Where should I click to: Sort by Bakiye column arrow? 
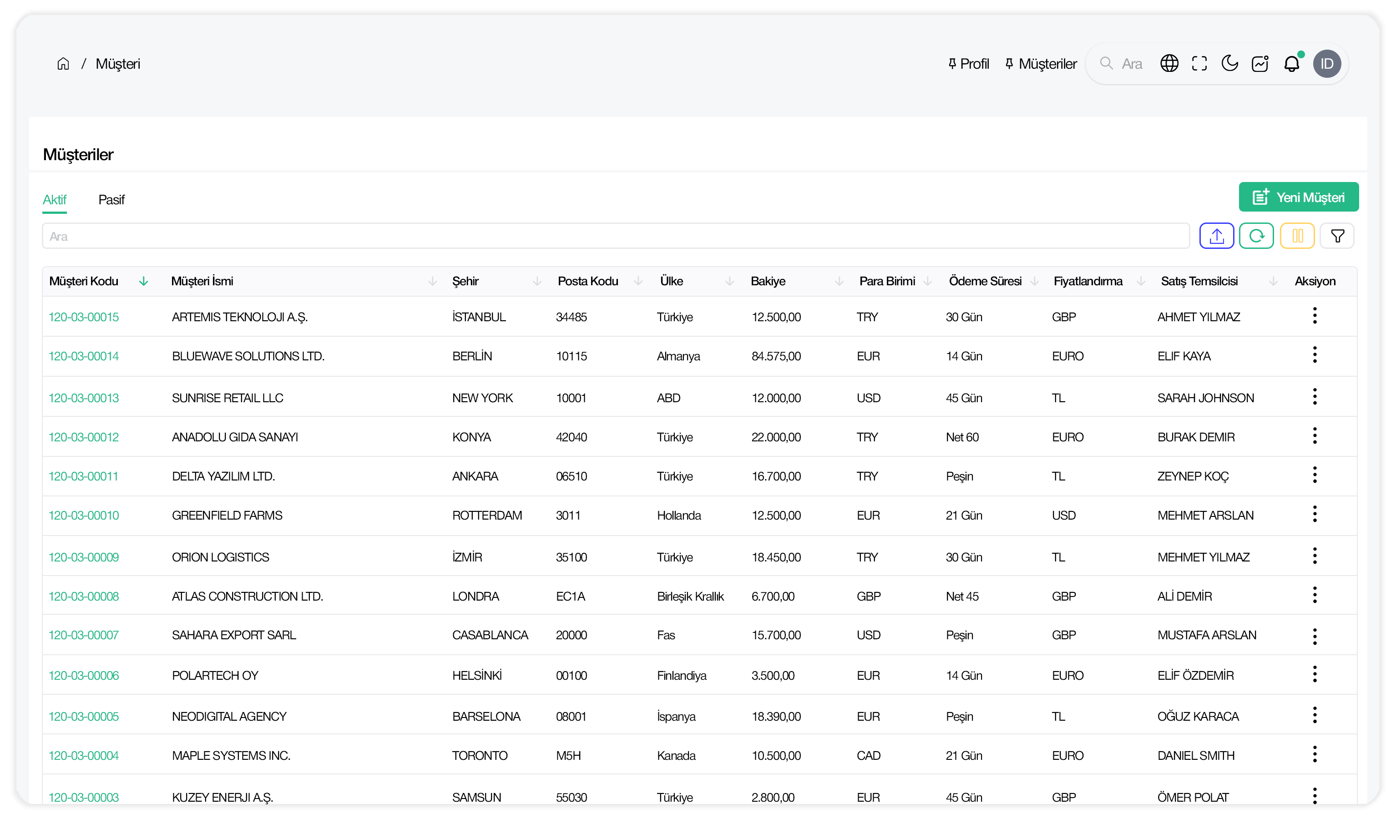pos(839,282)
